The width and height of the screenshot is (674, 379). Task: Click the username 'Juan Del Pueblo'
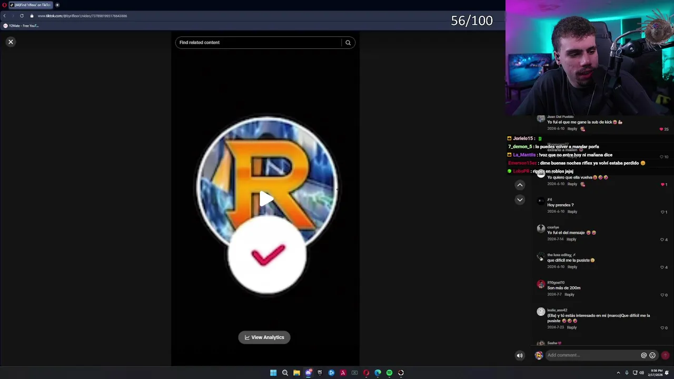[x=560, y=117]
